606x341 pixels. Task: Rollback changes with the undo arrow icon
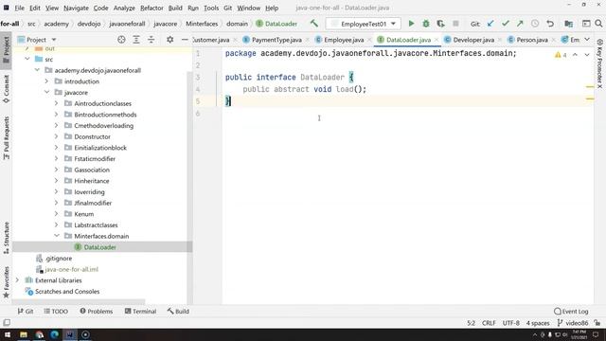[x=550, y=24]
